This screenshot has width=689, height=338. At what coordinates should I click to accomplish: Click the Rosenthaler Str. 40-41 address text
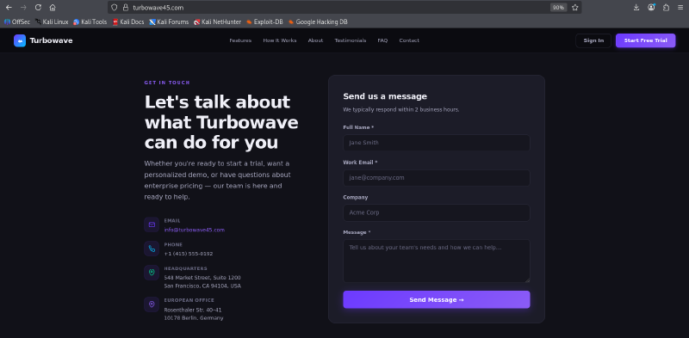pos(193,310)
